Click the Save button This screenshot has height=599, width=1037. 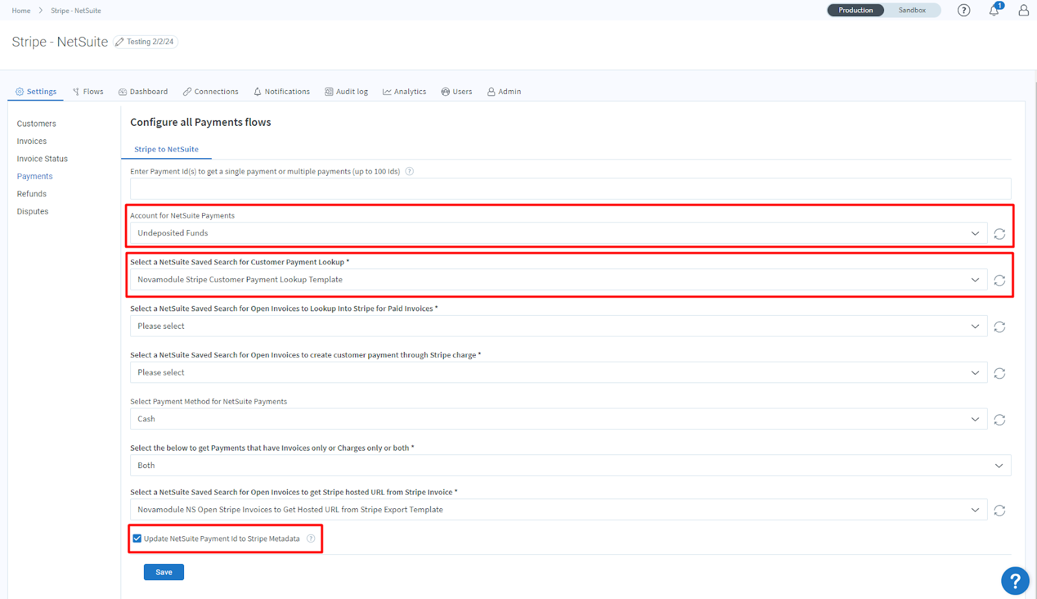pos(164,572)
